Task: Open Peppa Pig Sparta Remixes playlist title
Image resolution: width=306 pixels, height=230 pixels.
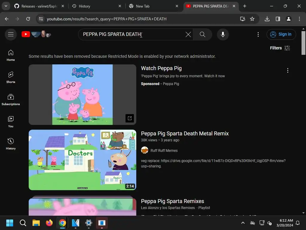Action: [x=172, y=201]
